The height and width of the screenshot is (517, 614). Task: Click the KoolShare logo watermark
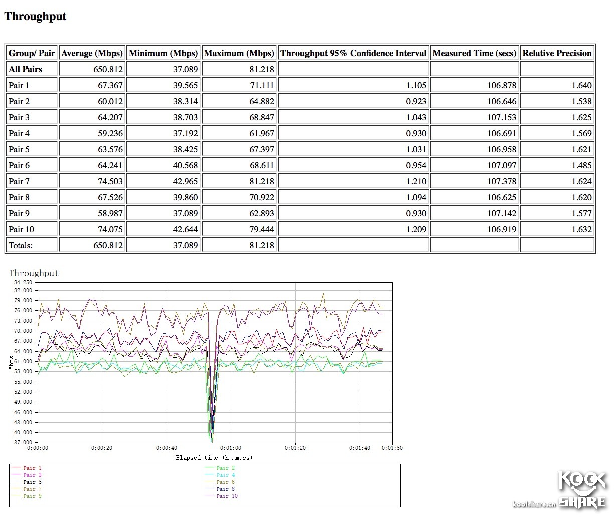582,490
